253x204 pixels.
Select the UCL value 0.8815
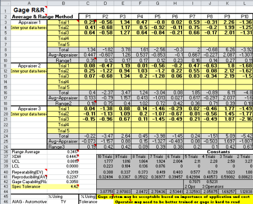[63, 161]
